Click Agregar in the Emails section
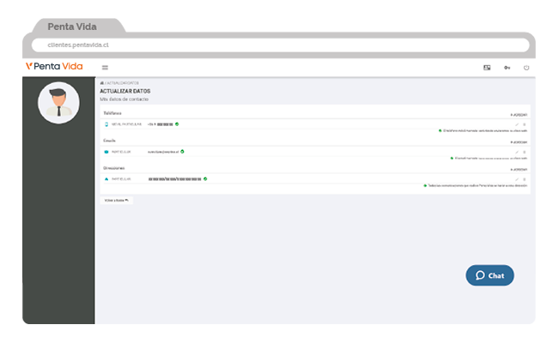The image size is (558, 343). [x=519, y=142]
